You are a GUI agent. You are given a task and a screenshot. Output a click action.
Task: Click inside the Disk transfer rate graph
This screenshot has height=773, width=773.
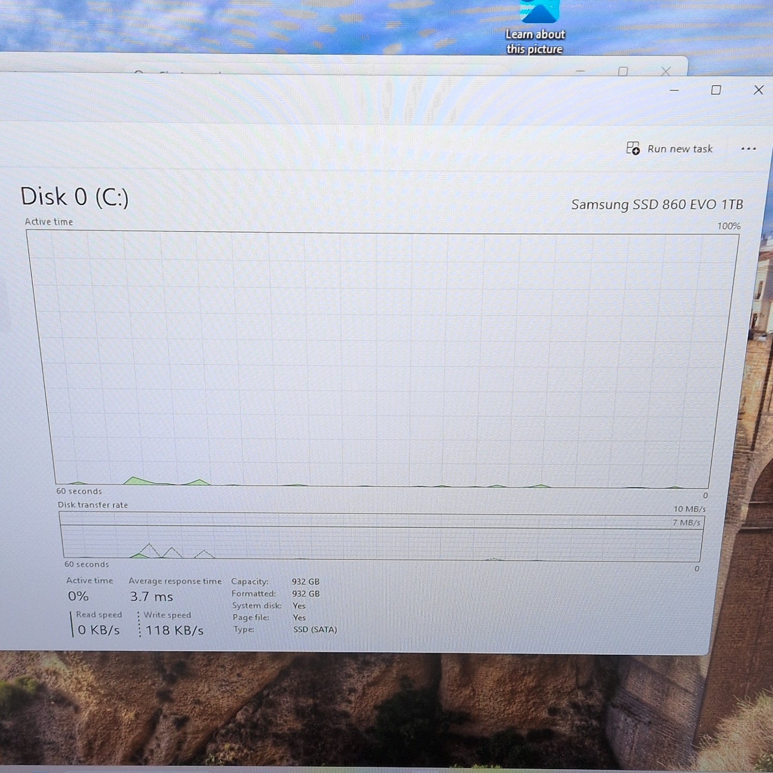381,537
